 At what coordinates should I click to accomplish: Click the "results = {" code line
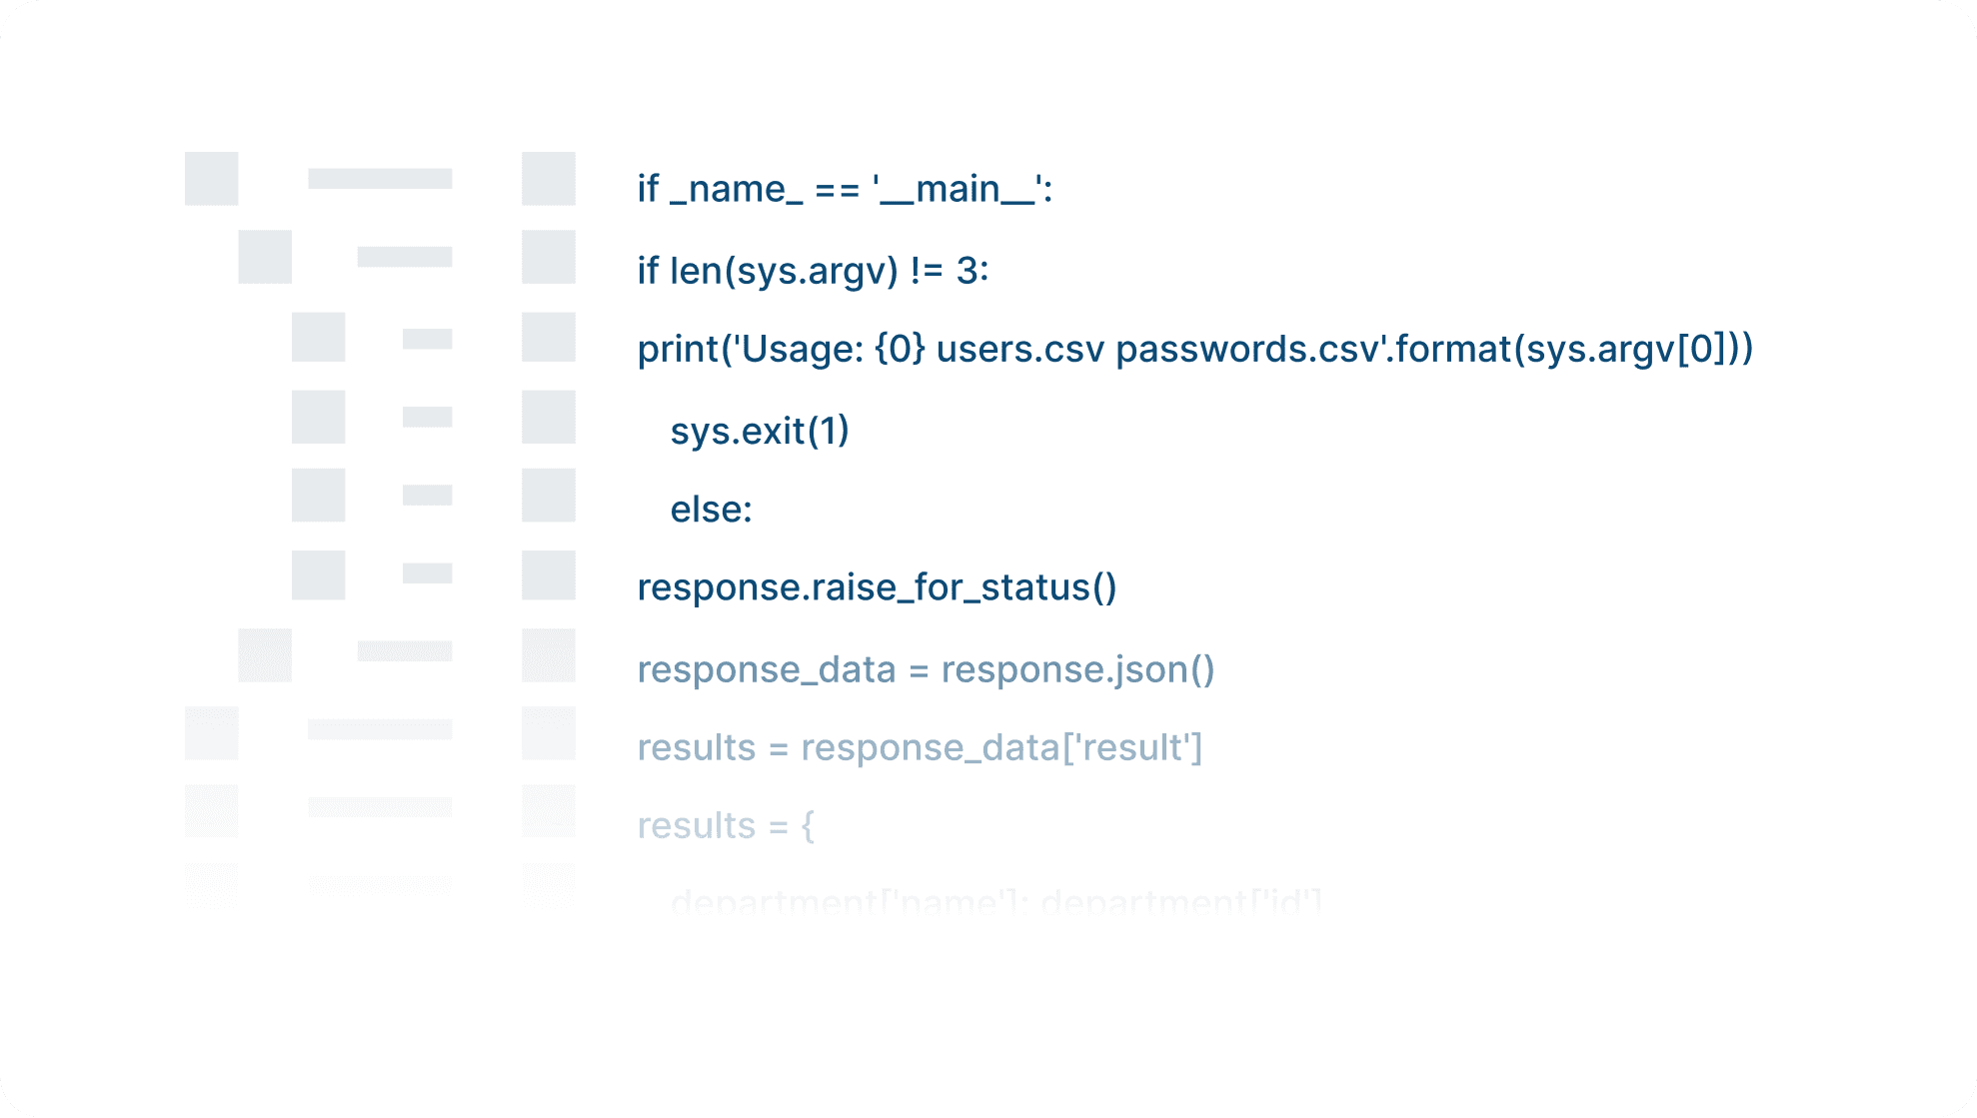726,826
